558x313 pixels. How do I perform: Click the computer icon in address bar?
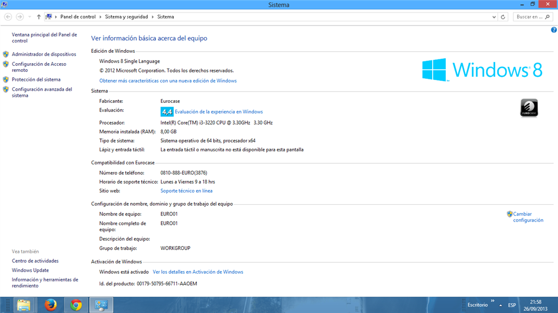click(x=48, y=17)
